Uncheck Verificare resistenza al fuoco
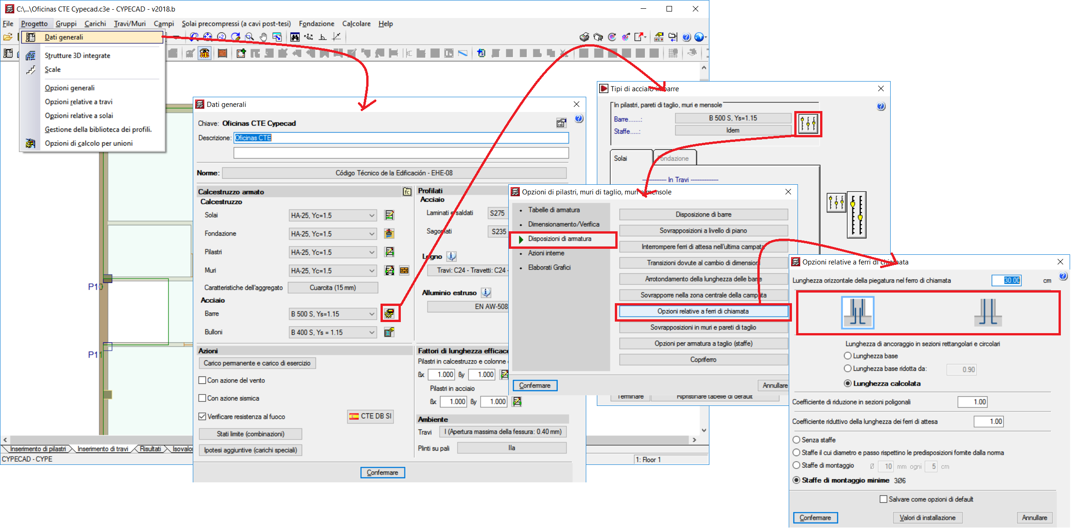The height and width of the screenshot is (528, 1071). coord(202,417)
